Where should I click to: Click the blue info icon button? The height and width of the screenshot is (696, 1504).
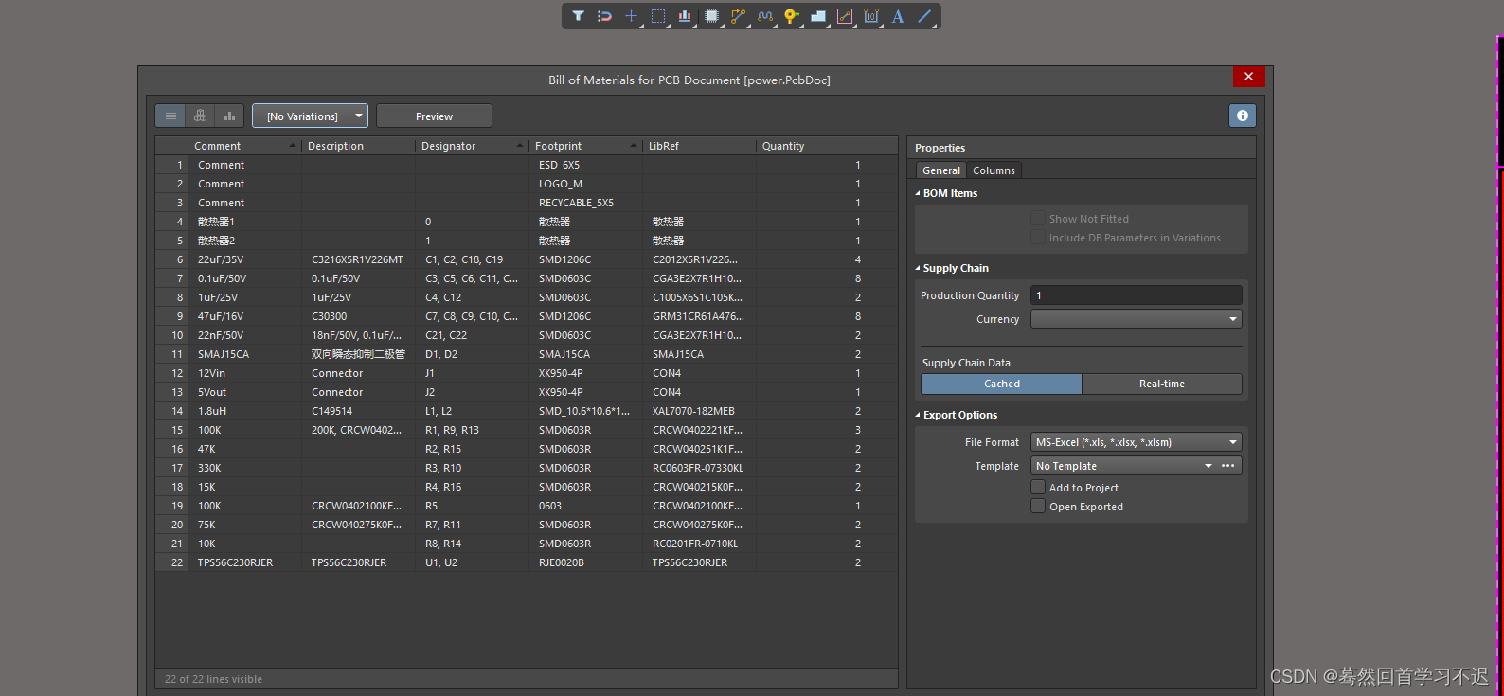[x=1242, y=116]
